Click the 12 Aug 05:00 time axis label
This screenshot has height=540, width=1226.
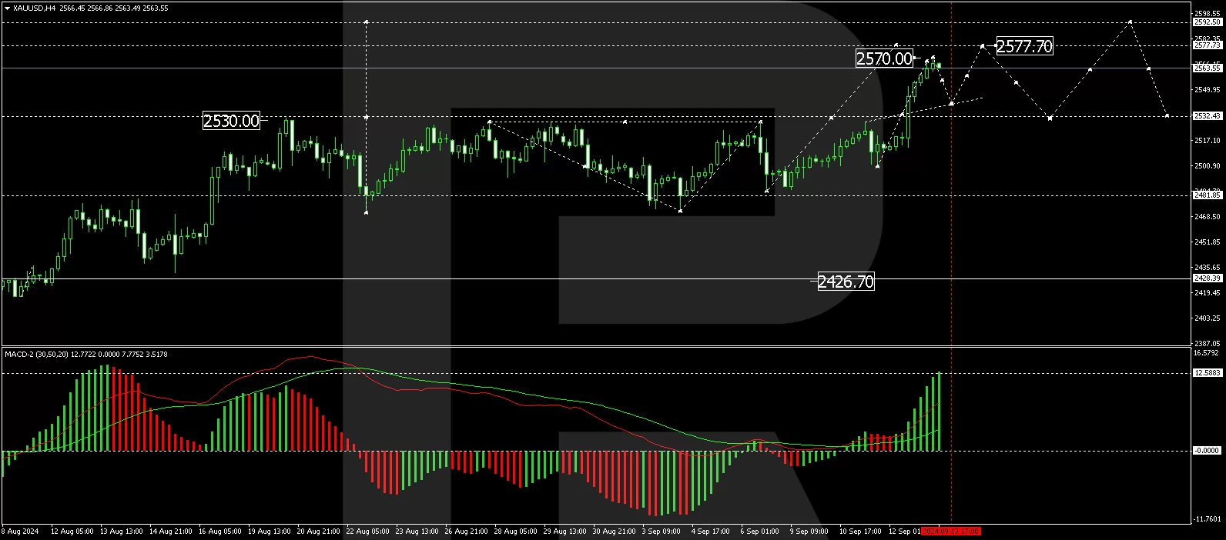pyautogui.click(x=72, y=532)
